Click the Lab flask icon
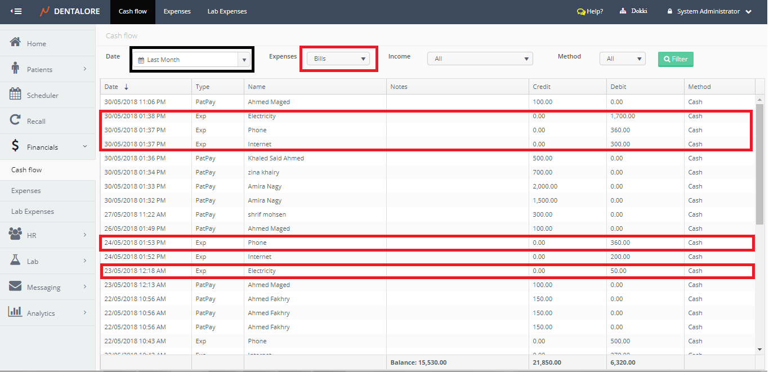Image resolution: width=769 pixels, height=372 pixels. pyautogui.click(x=16, y=261)
